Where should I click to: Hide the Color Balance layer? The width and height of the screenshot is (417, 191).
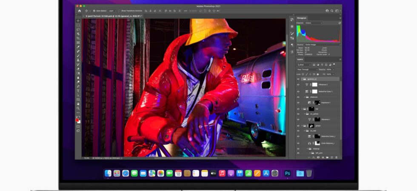point(298,143)
